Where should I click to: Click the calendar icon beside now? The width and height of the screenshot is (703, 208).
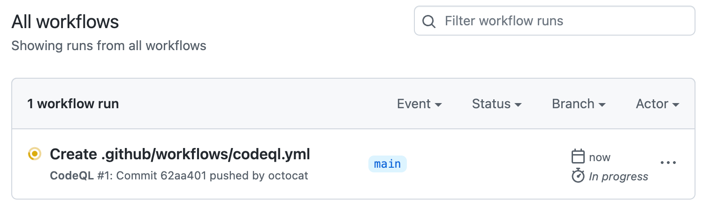click(x=578, y=157)
